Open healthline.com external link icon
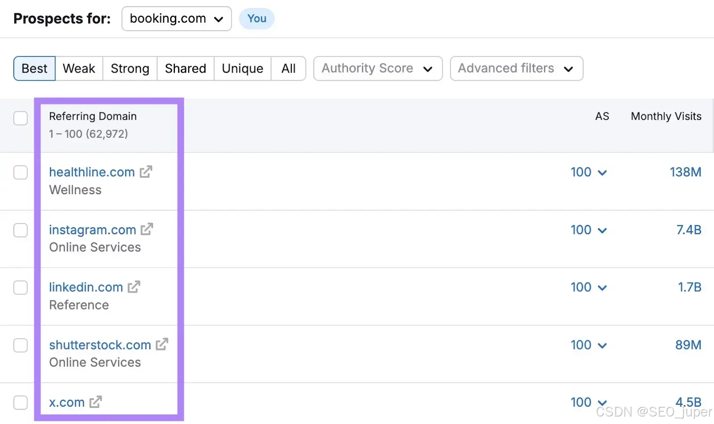Viewport: 714px width, 424px height. click(x=146, y=172)
